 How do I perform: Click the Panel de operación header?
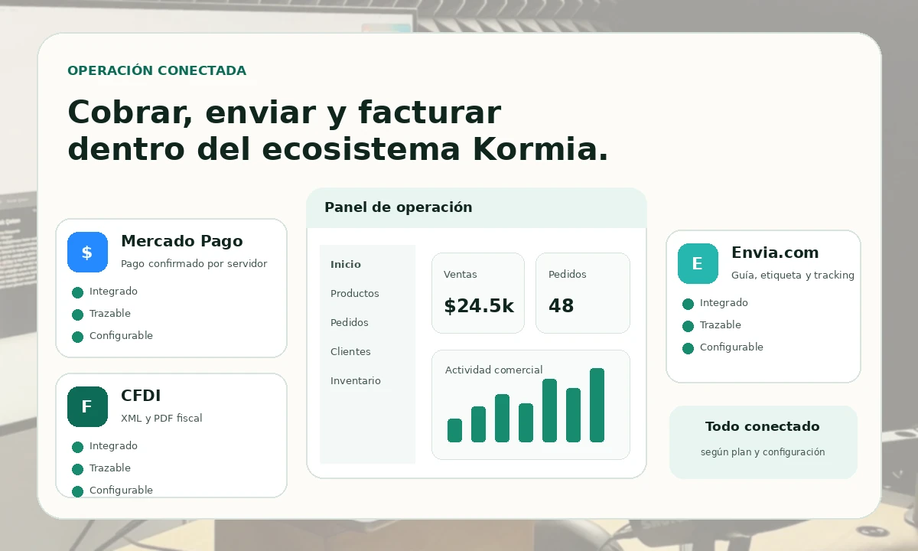477,208
